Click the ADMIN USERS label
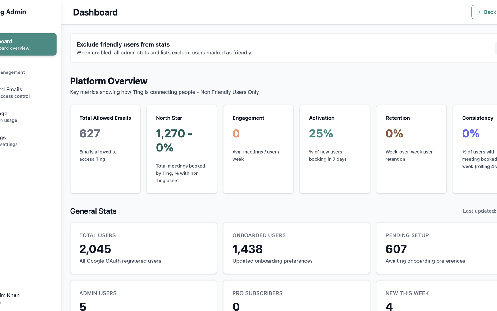Image resolution: width=497 pixels, height=311 pixels. [98, 293]
